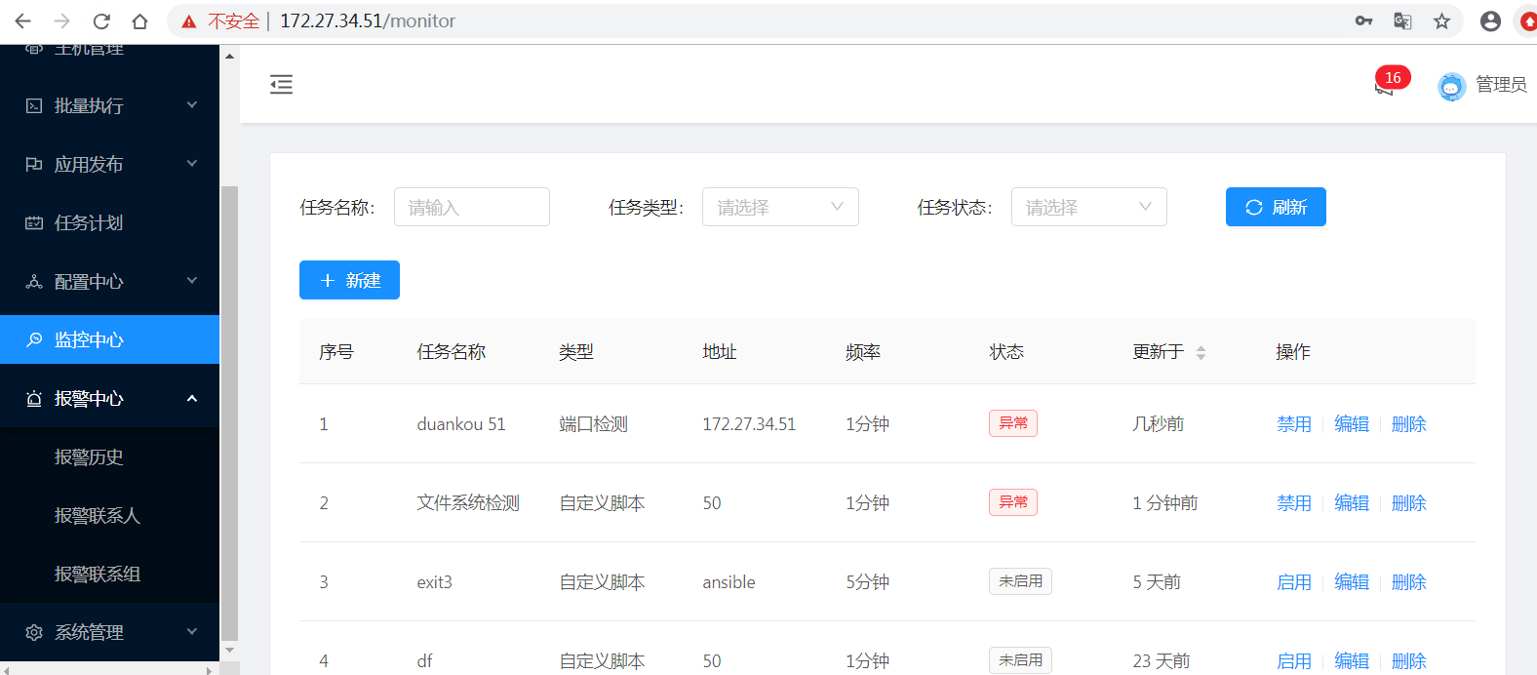Viewport: 1537px width, 675px height.
Task: Open browser home page icon
Action: click(x=140, y=20)
